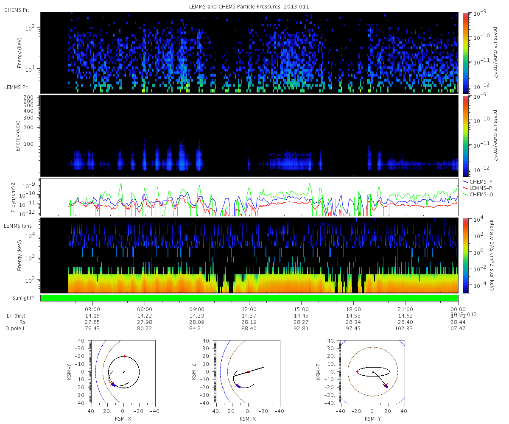Screen dimensions: 509x424
Task: Select LT value 14.15
Action: click(x=92, y=316)
